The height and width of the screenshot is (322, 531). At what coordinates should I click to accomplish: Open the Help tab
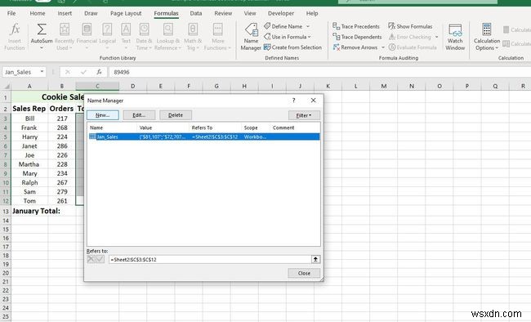click(x=312, y=13)
